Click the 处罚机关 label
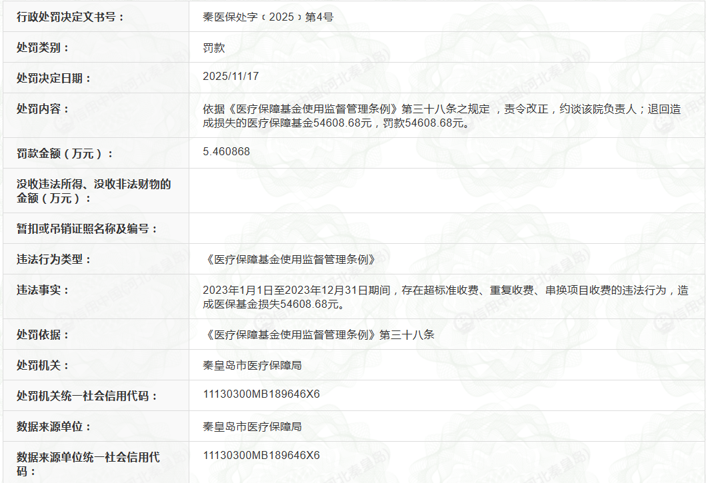 (43, 366)
